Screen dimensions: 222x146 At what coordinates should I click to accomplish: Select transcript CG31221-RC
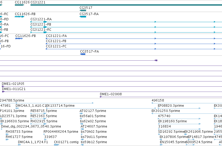[41, 30]
